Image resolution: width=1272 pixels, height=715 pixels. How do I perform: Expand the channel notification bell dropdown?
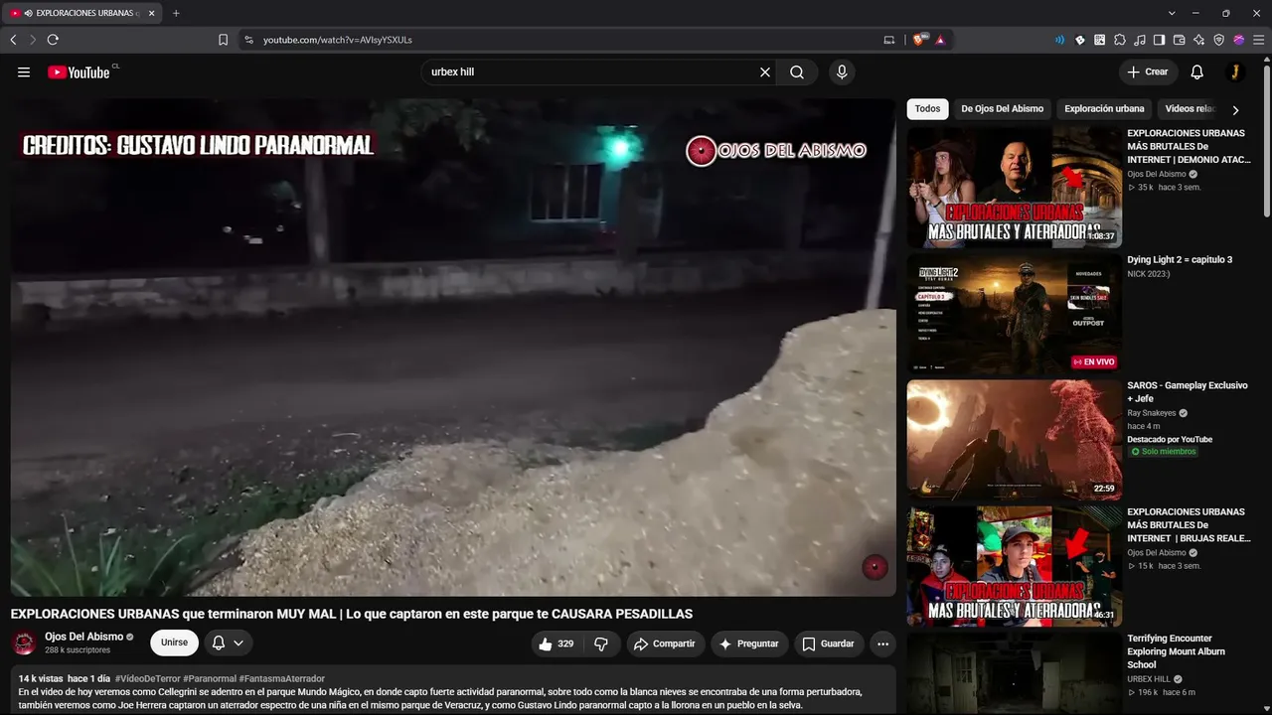[228, 643]
